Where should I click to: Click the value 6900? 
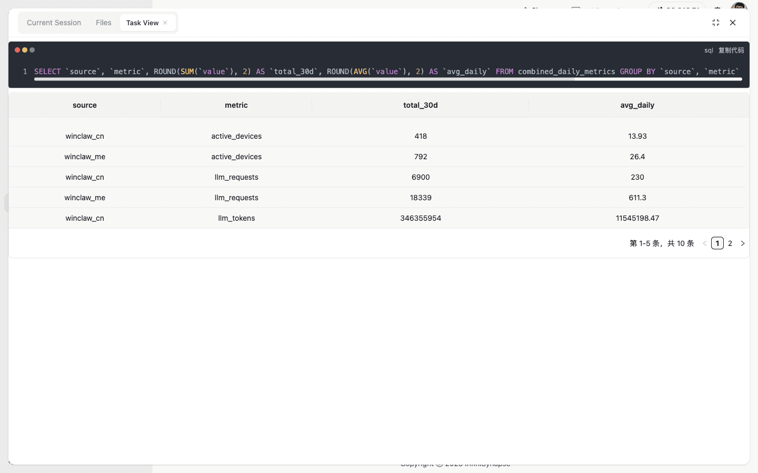point(421,177)
